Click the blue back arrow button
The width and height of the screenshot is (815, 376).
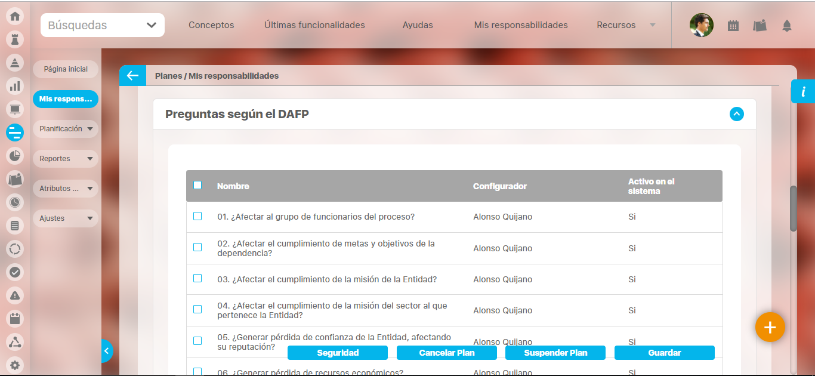coord(132,76)
